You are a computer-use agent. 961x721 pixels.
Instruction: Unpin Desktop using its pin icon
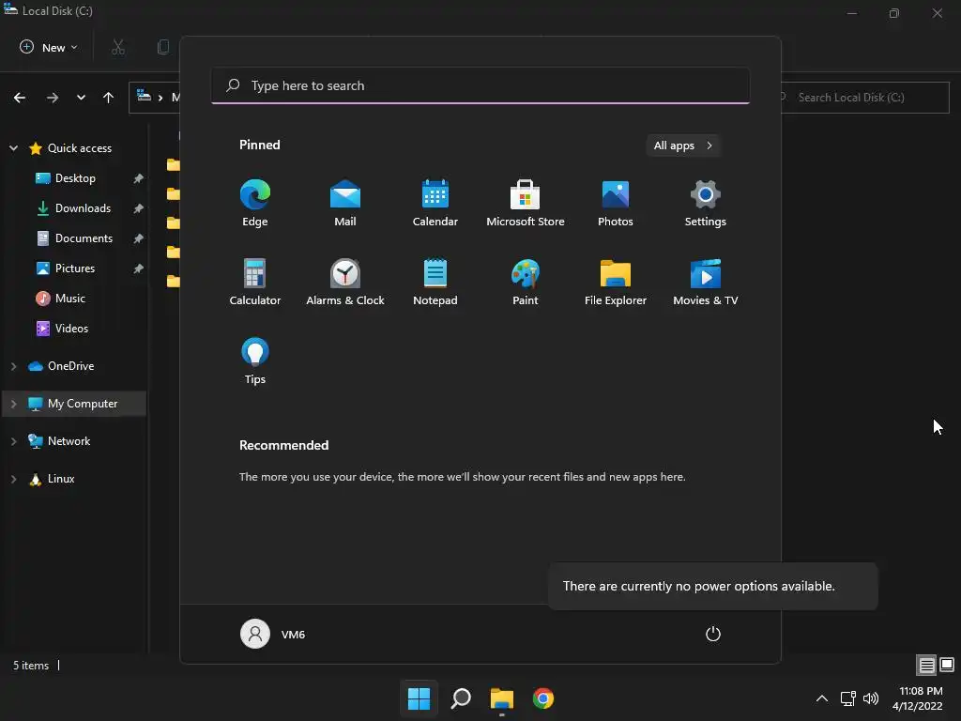click(139, 178)
